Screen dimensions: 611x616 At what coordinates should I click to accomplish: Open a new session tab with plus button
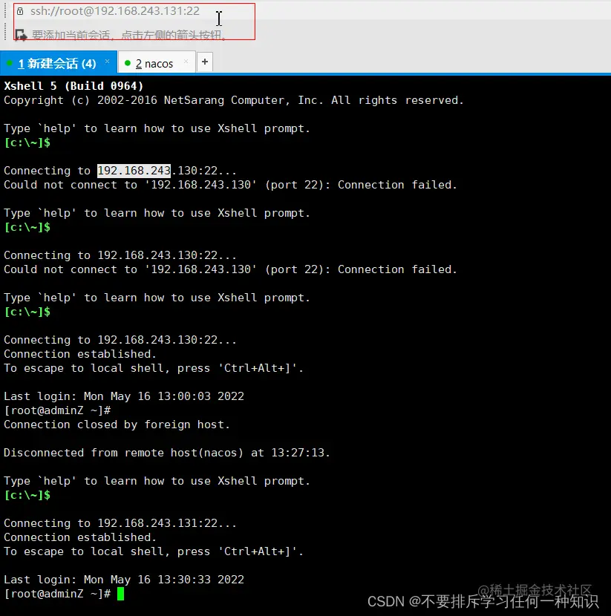click(x=205, y=62)
